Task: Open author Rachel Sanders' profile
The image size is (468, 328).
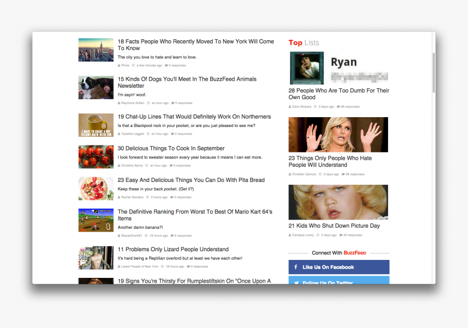Action: (132, 197)
